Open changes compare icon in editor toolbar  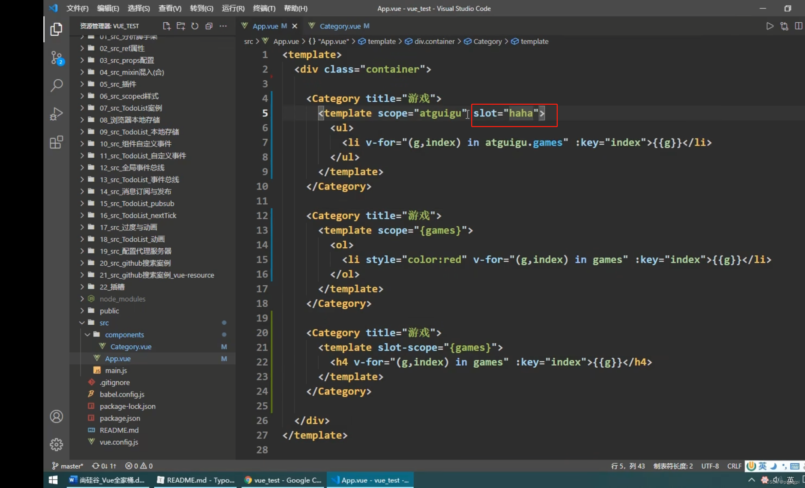[x=784, y=26]
